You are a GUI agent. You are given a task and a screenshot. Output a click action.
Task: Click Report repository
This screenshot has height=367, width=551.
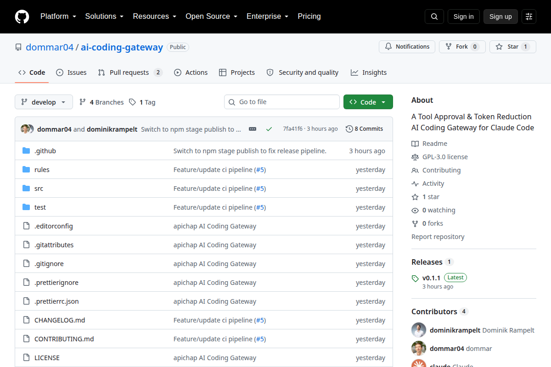pos(438,237)
